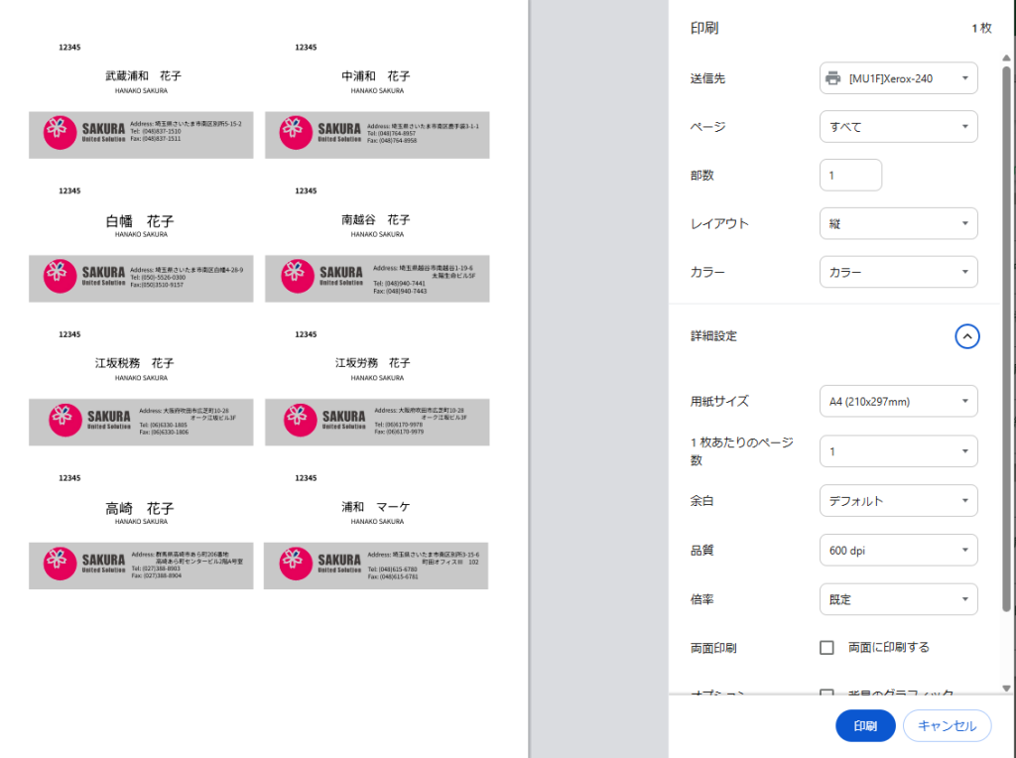
Task: Open the 余白 dropdown showing デフォルト
Action: [x=898, y=501]
